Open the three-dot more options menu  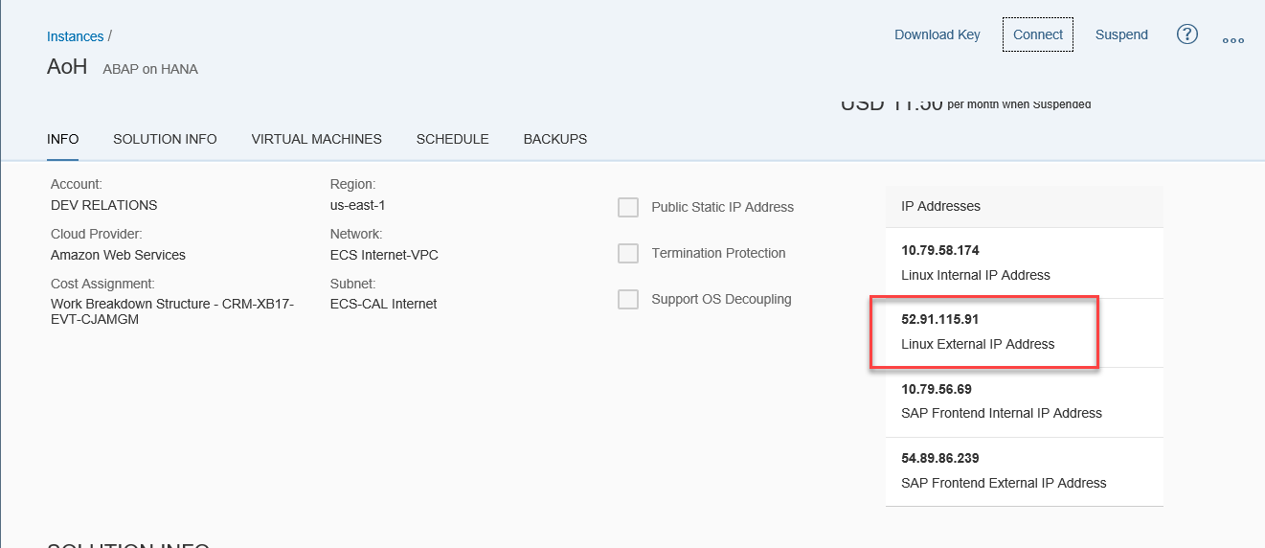click(x=1233, y=40)
